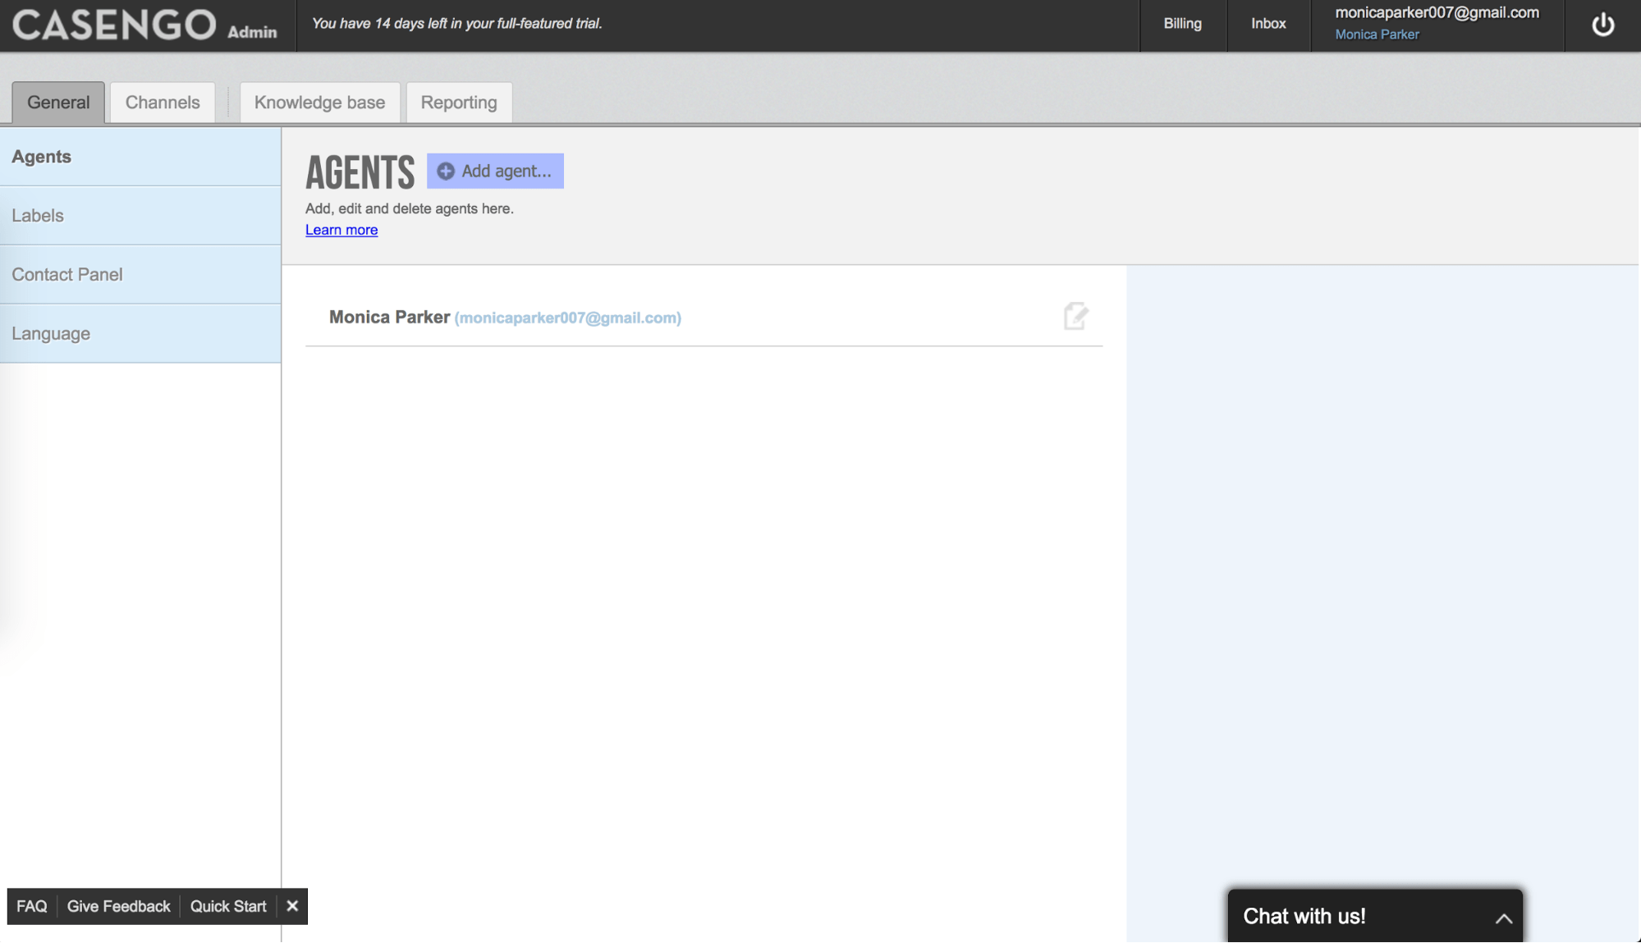Click the Give Feedback button

120,906
